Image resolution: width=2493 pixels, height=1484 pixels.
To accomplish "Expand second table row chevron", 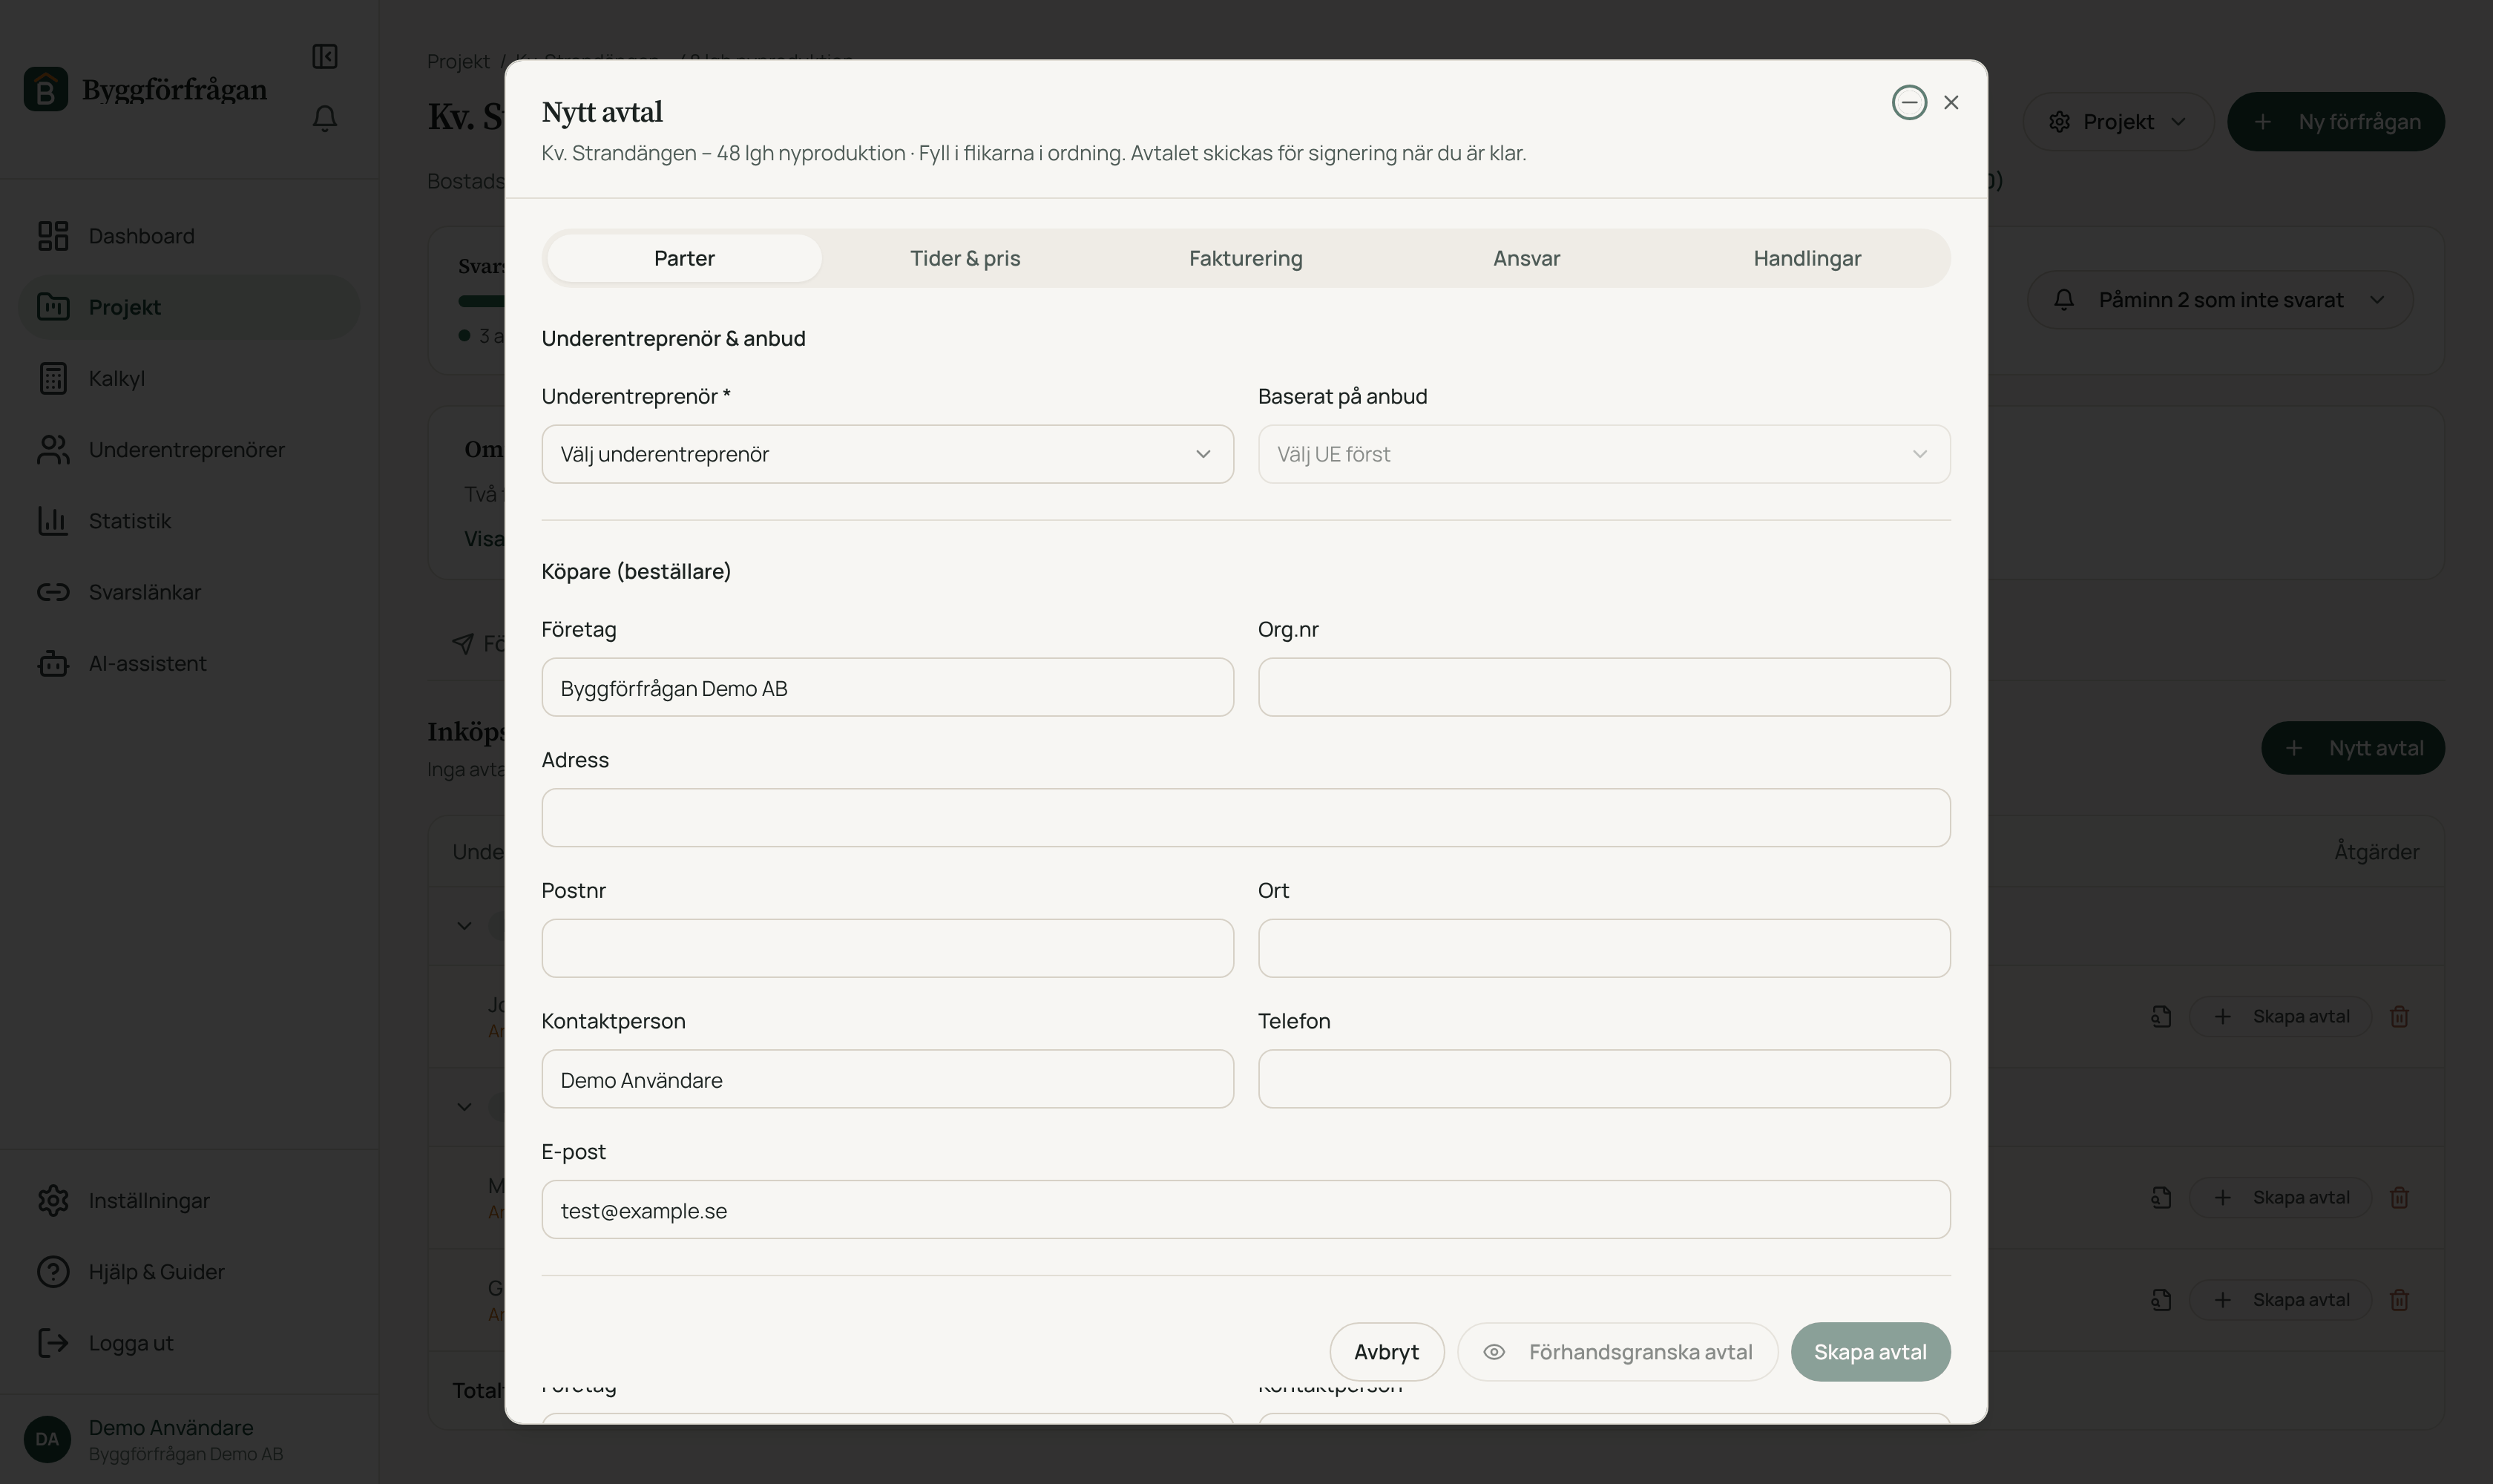I will point(464,1106).
